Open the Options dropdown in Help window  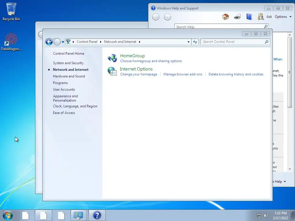(x=283, y=17)
